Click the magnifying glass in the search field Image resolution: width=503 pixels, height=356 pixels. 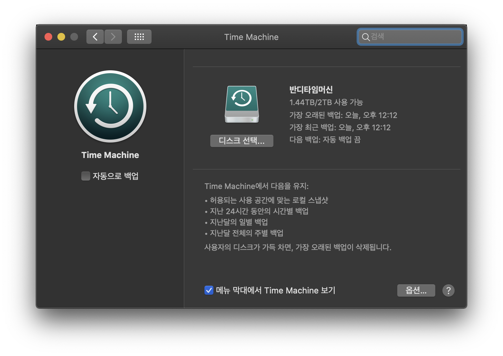point(366,37)
